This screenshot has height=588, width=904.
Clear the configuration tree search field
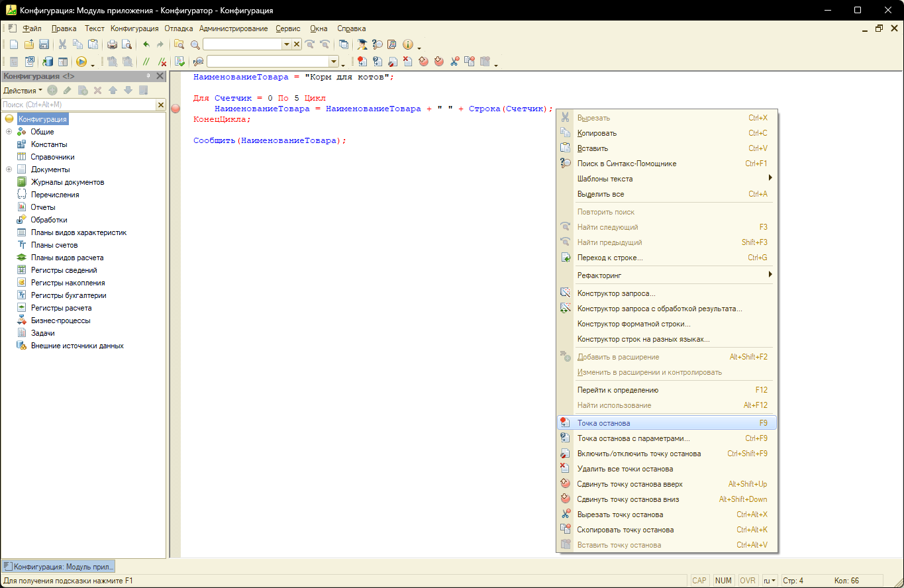160,105
